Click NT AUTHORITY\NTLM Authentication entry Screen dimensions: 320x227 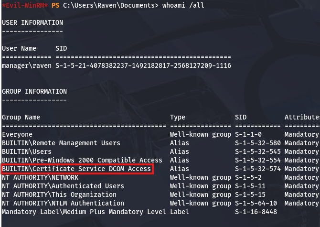[61, 203]
